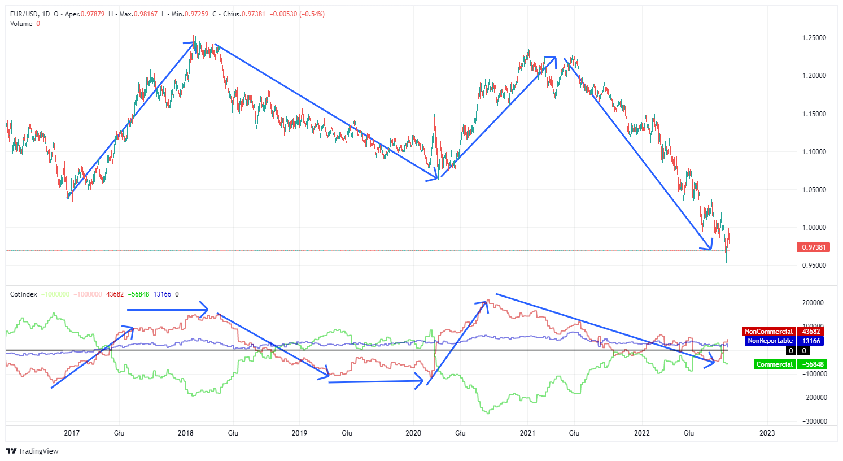This screenshot has width=843, height=461.
Task: Click the 1.00000 price axis label
Action: (x=814, y=228)
